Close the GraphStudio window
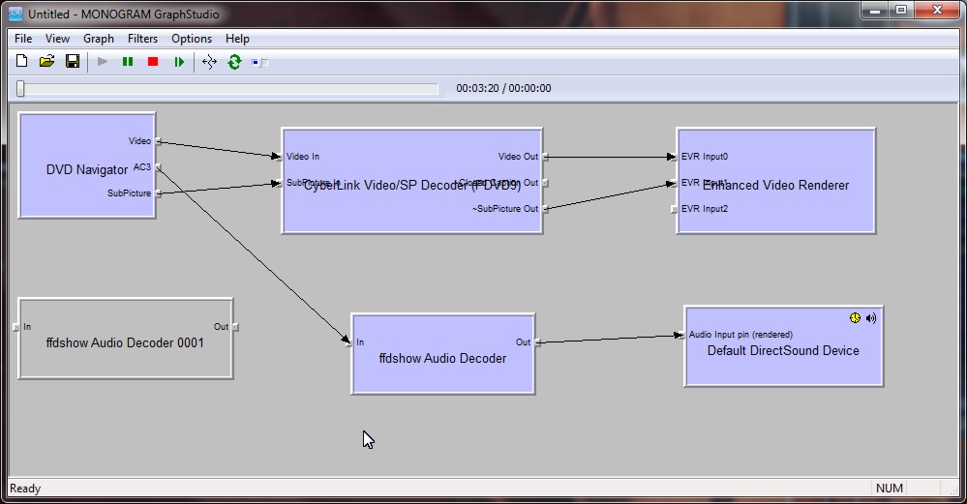The width and height of the screenshot is (967, 504). point(937,11)
